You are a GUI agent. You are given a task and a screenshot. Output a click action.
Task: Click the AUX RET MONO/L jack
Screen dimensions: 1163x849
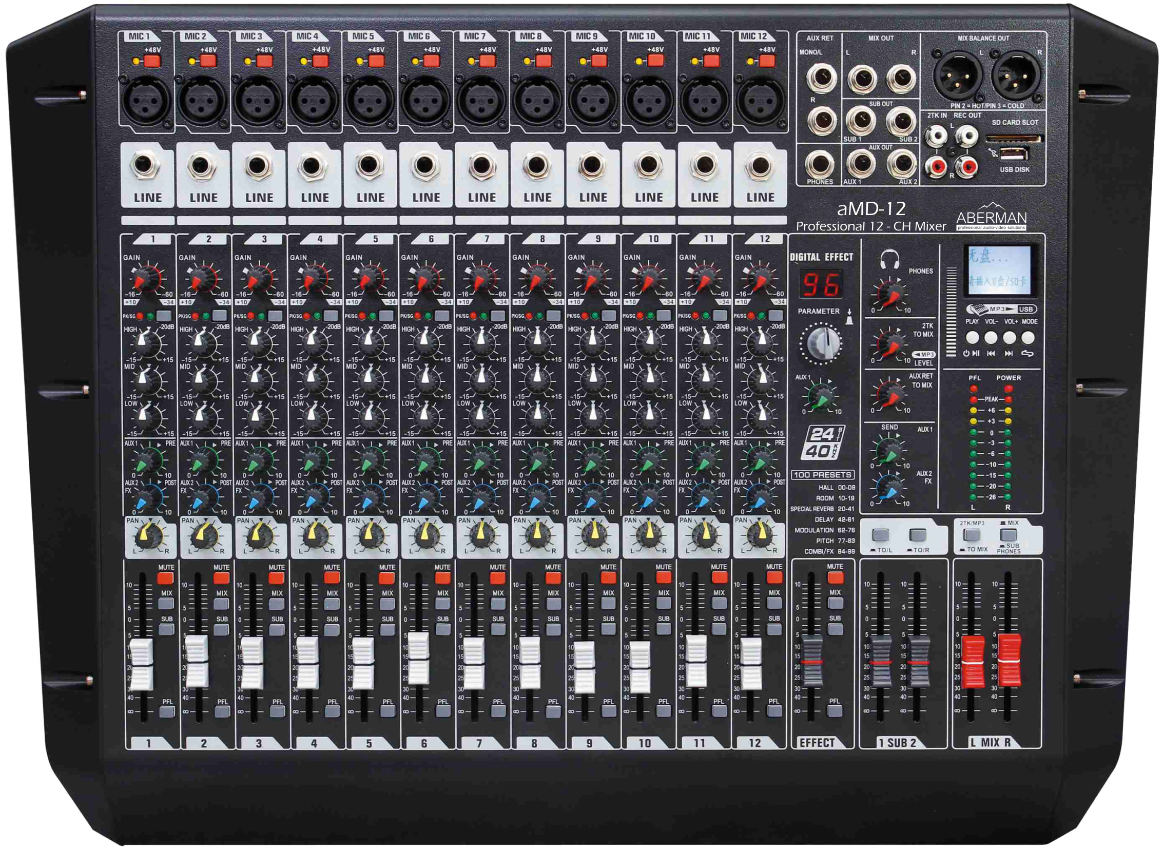click(x=821, y=78)
